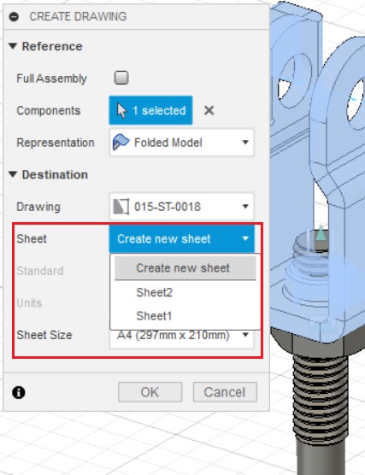The width and height of the screenshot is (365, 475).
Task: Choose Sheet1 from the list
Action: pos(154,316)
